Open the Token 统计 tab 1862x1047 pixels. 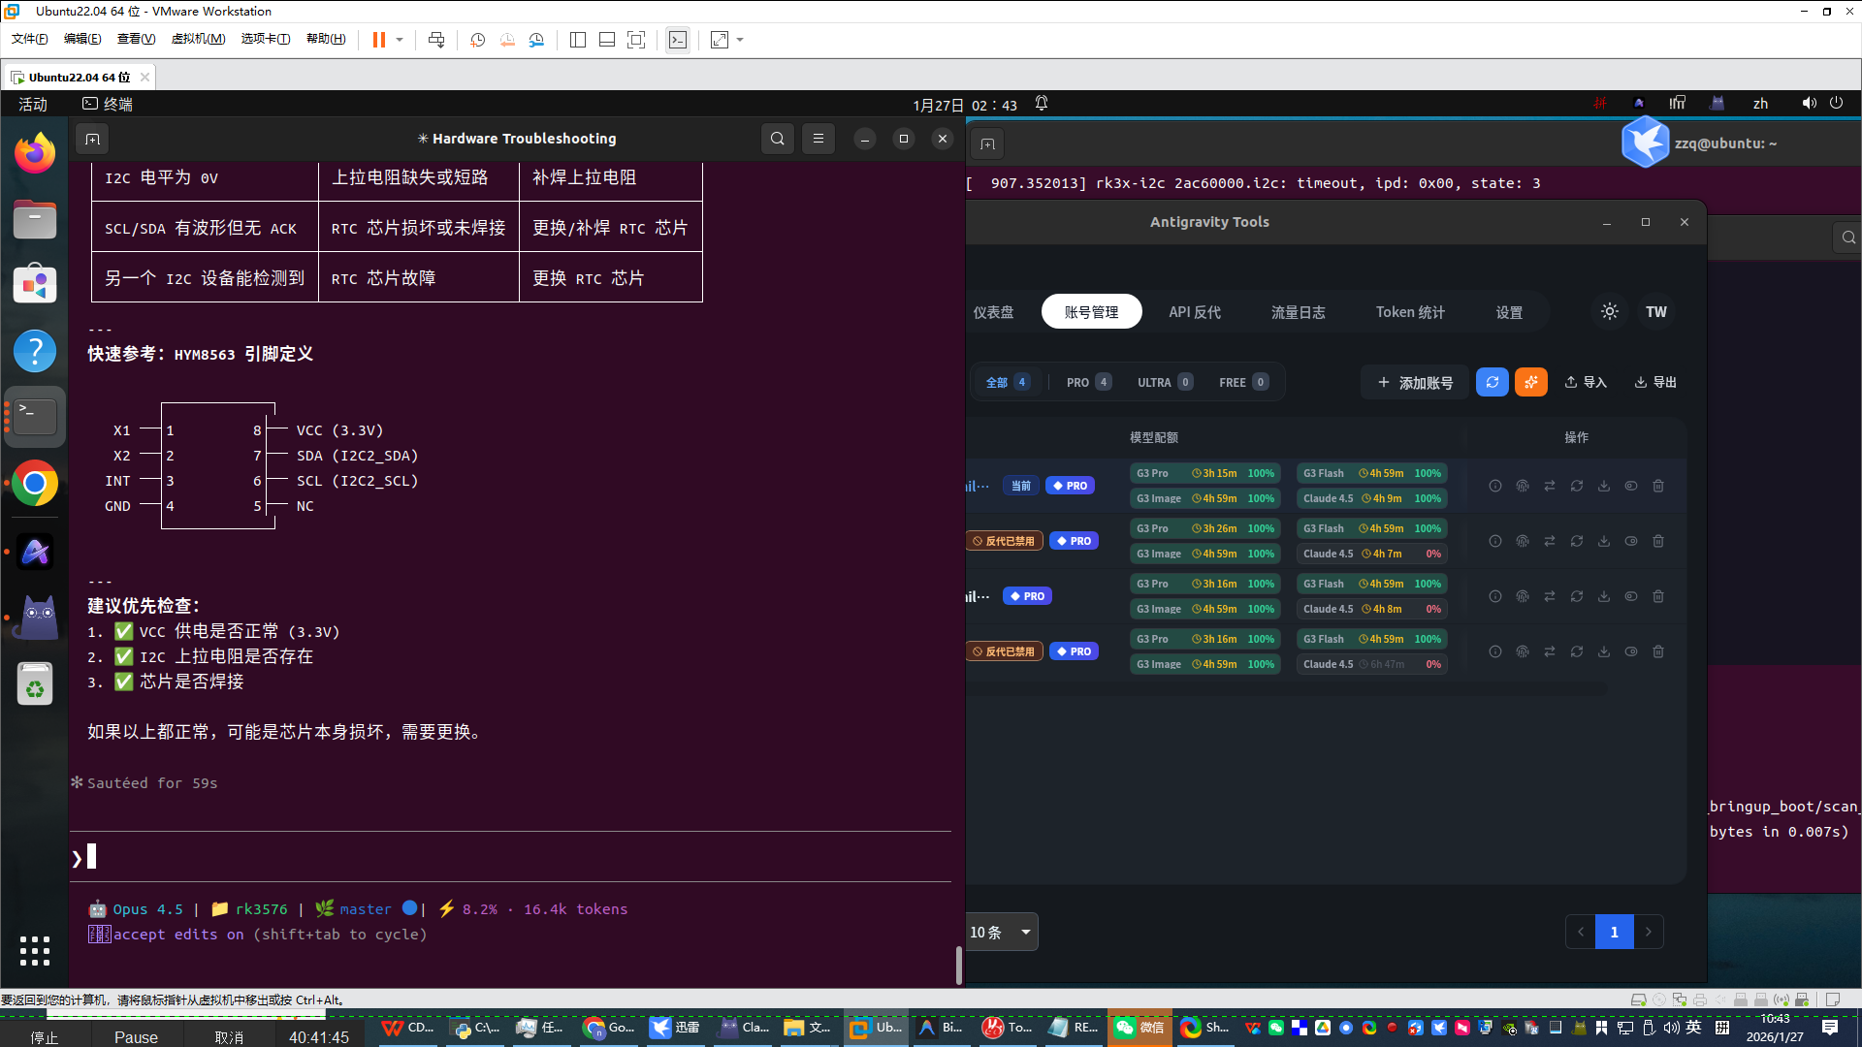(1409, 312)
